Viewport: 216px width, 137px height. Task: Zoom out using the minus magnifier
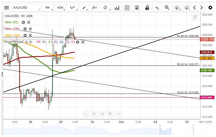pyautogui.click(x=94, y=114)
